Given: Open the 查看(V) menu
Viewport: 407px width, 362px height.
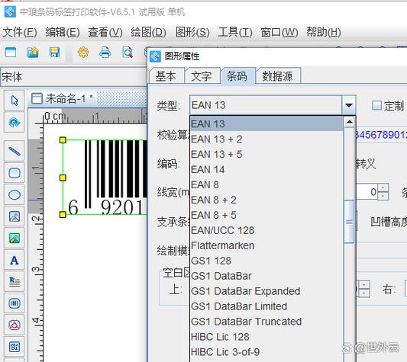Looking at the screenshot, I should [x=105, y=33].
